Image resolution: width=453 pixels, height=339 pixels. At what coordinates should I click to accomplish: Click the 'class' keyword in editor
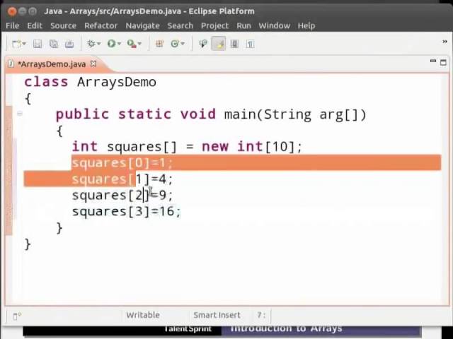click(46, 82)
